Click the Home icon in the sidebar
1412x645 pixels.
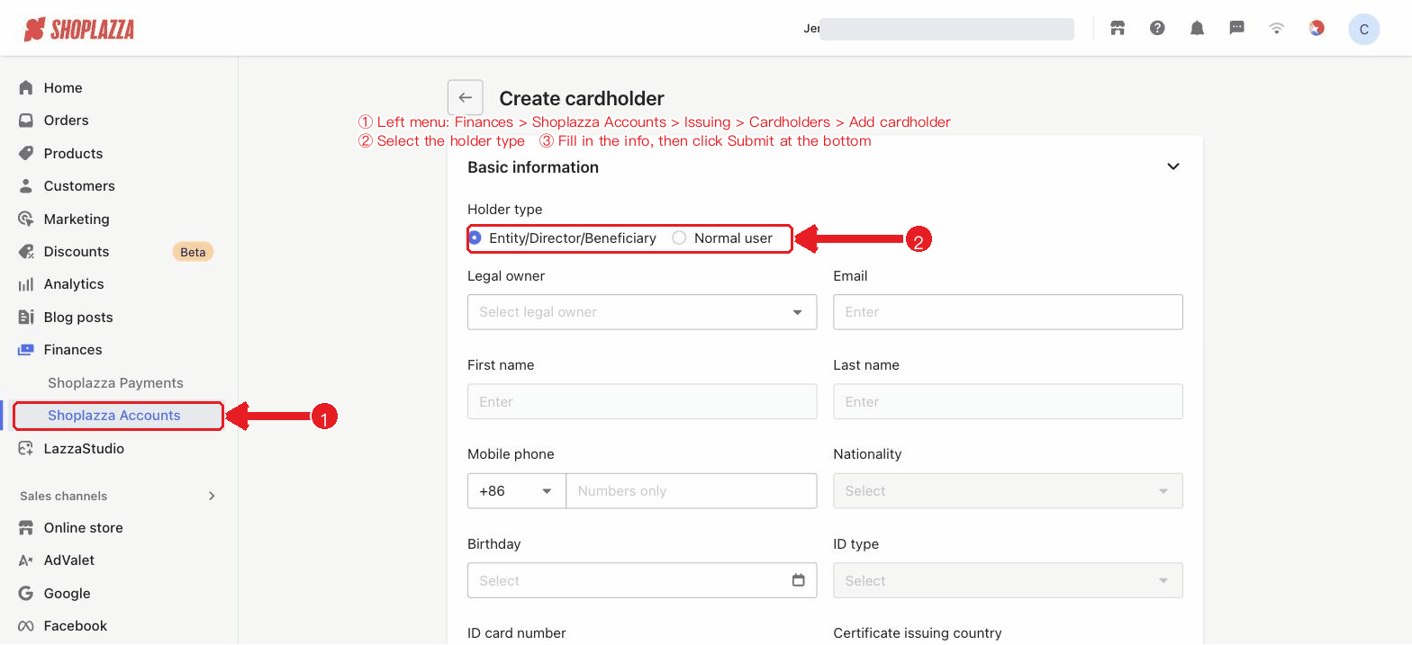pos(26,87)
